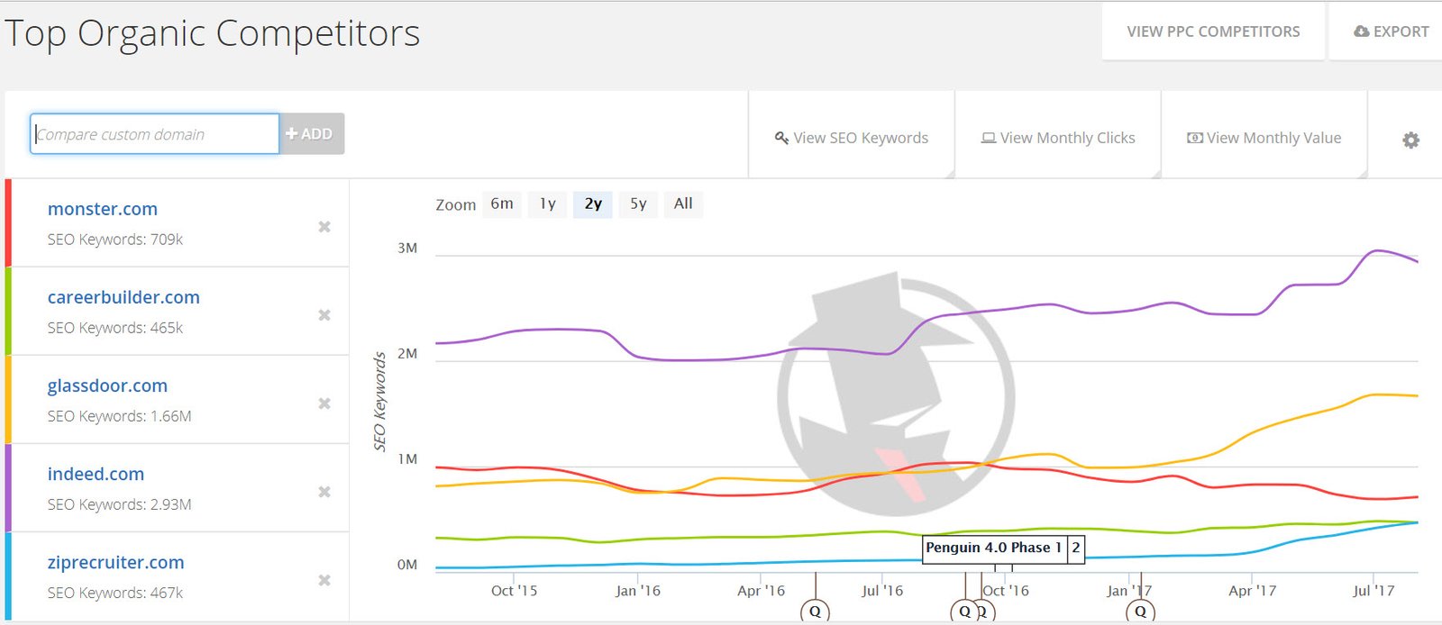Set chart zoom to 6m
This screenshot has width=1442, height=625.
point(502,204)
